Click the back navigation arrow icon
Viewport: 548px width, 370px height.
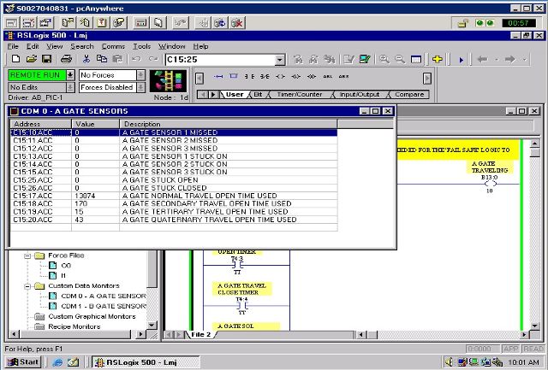click(x=483, y=59)
